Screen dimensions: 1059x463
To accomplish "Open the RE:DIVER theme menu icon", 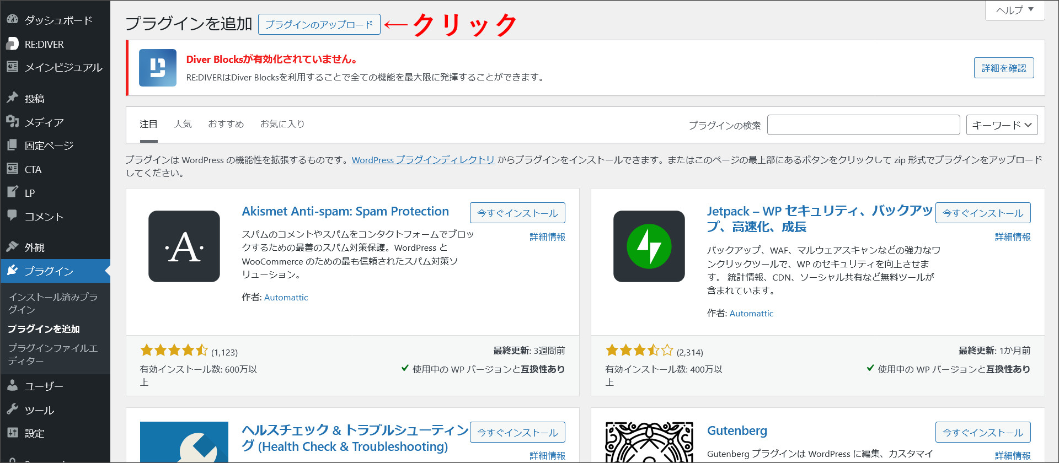I will click(x=12, y=44).
